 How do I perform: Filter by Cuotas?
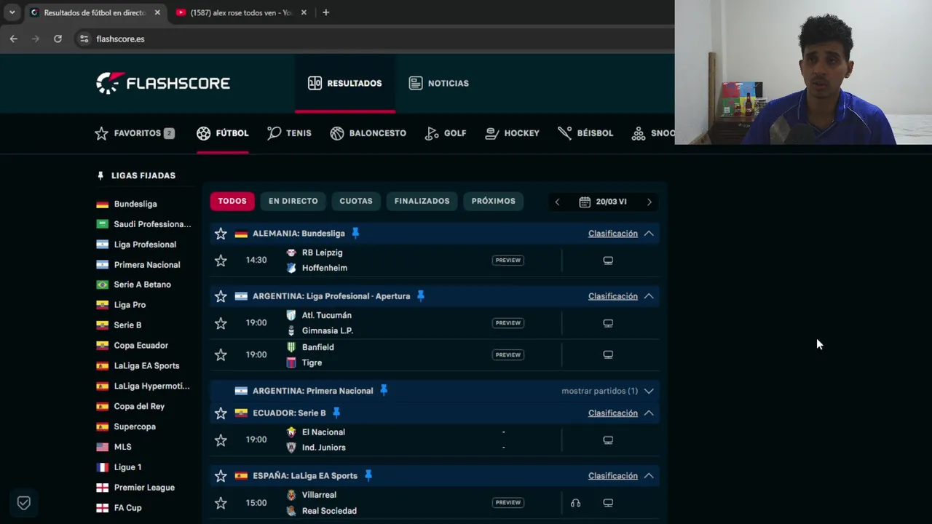pos(356,201)
